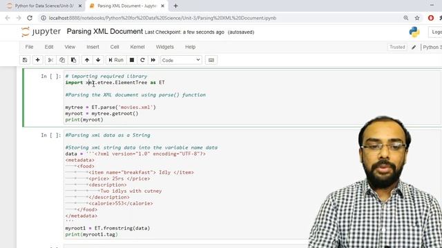
Task: Open the Edit menu
Action: (x=49, y=47)
